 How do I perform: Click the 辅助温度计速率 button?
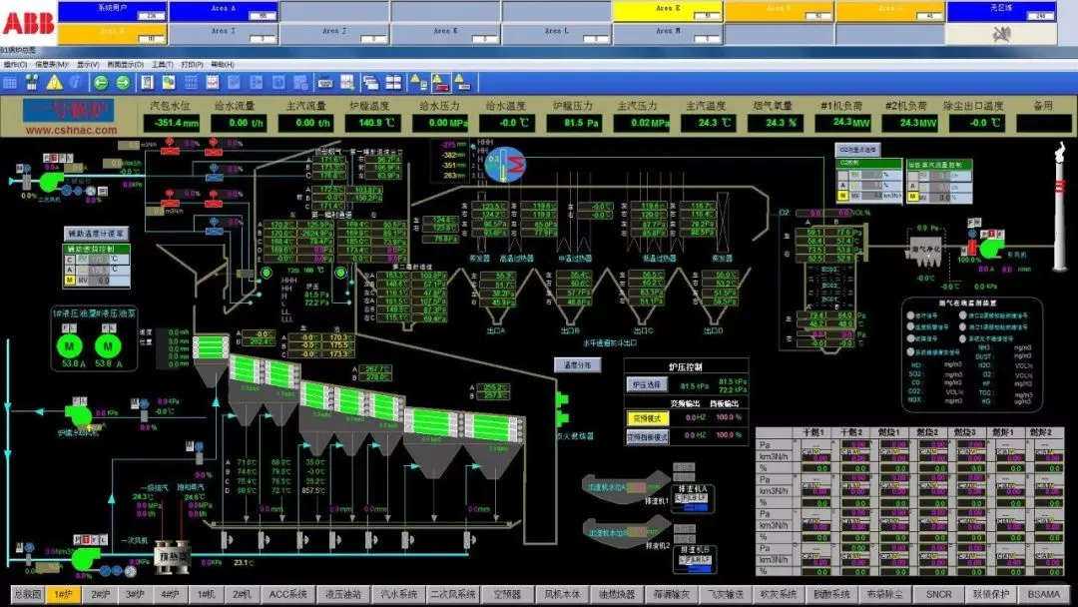click(96, 234)
